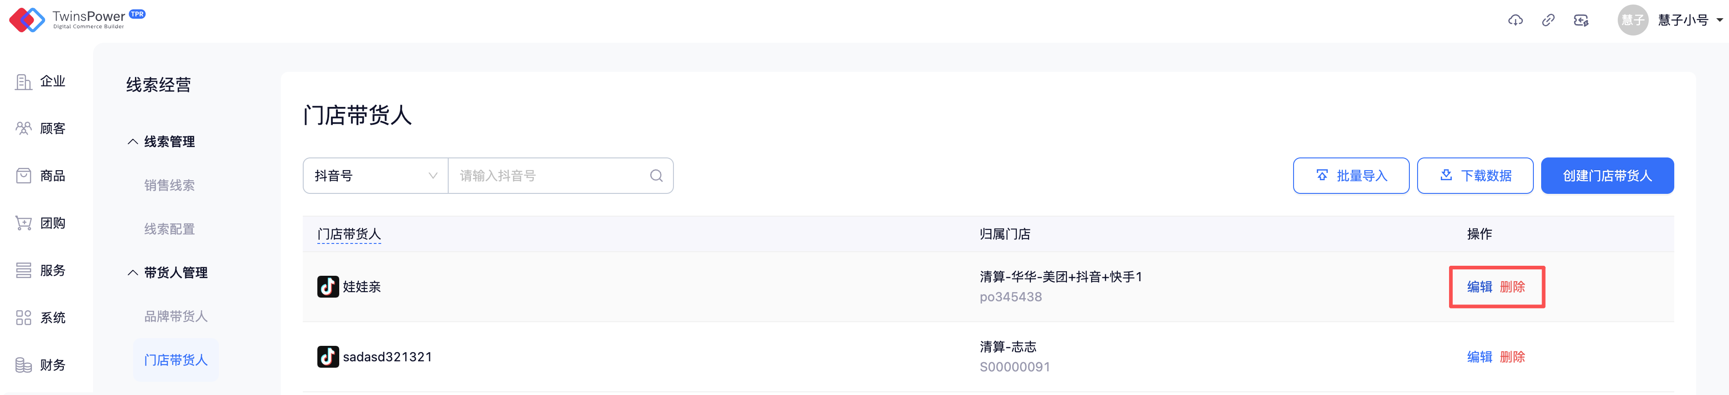Click the Douyin icon beside 娃娃亲
The image size is (1729, 395).
click(327, 287)
